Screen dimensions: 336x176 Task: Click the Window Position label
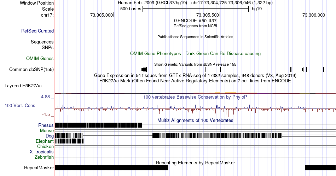click(37, 3)
